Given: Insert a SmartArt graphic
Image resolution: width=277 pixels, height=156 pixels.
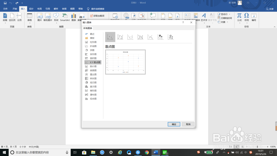Looking at the screenshot, I should pos(65,17).
